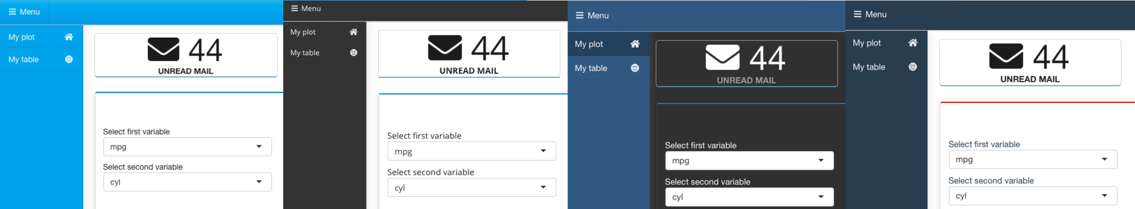The height and width of the screenshot is (209, 1135).
Task: Open My table in dark gray sidebar
Action: point(325,53)
